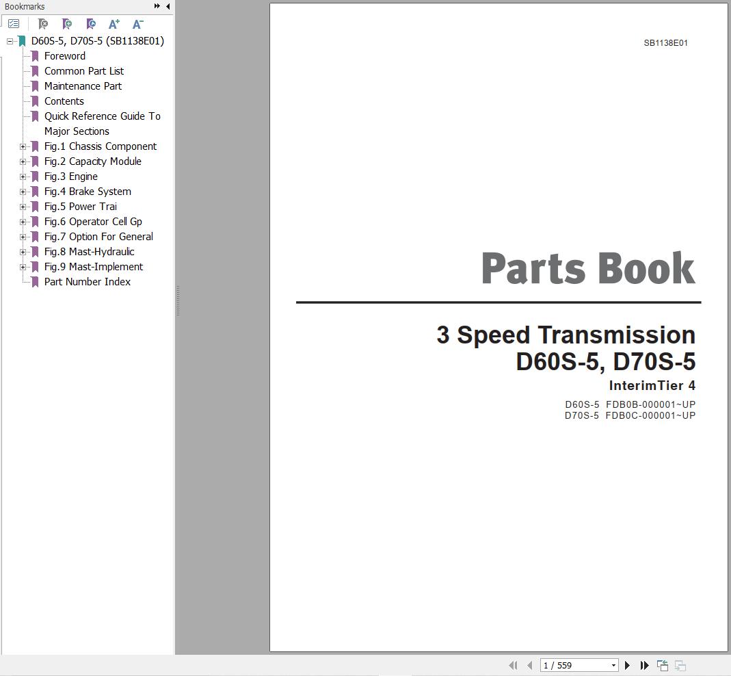Go to the previous page
Screen dimensions: 731x676
click(x=529, y=665)
